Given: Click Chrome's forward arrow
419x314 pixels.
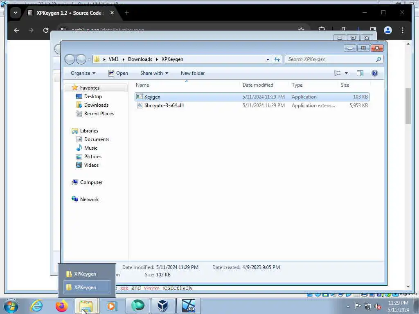Looking at the screenshot, I should [31, 30].
